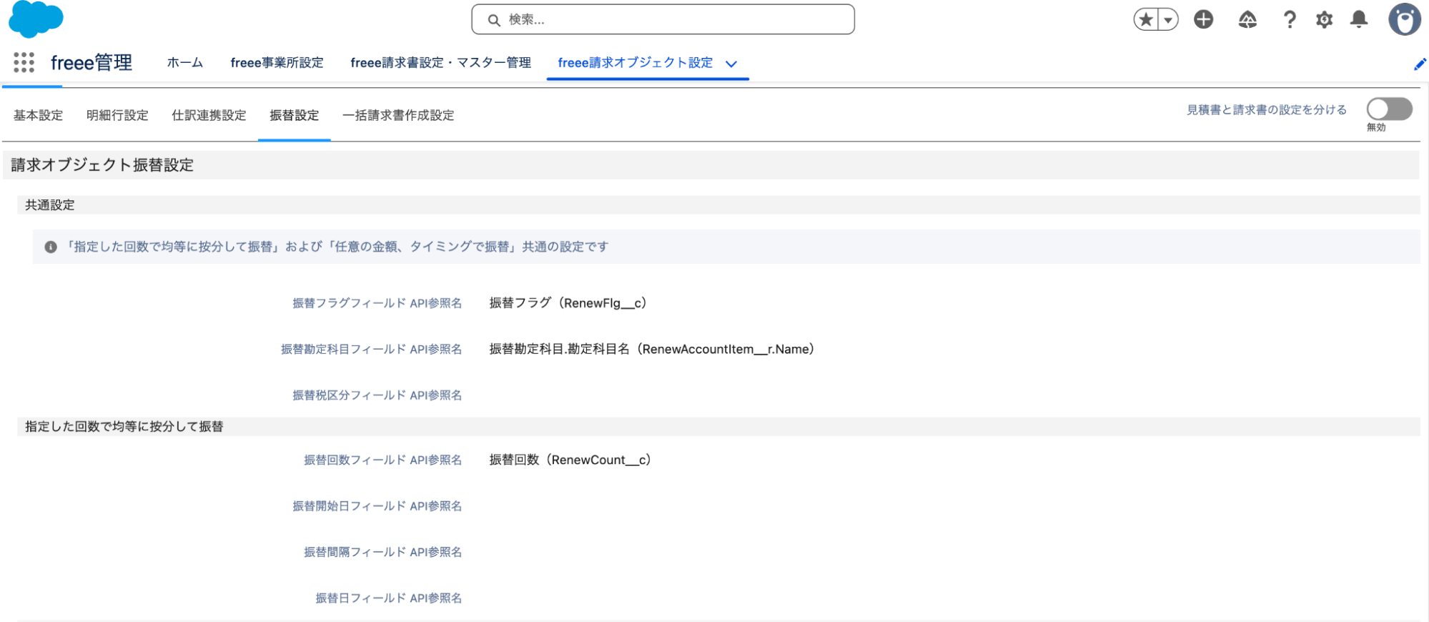
Task: Click the 振替開始日フィールド API参照名 label
Action: pyautogui.click(x=377, y=506)
